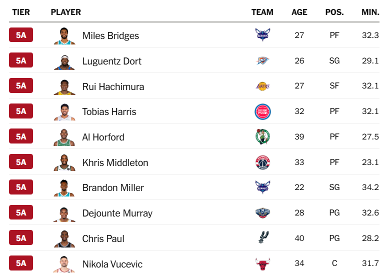Select Nikola Vucevic's name
The image size is (389, 278).
pos(112,264)
